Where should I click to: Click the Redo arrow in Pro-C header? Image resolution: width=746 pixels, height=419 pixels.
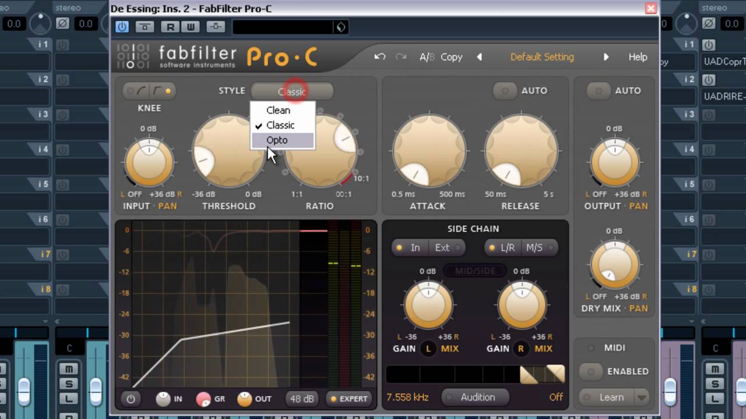(401, 57)
